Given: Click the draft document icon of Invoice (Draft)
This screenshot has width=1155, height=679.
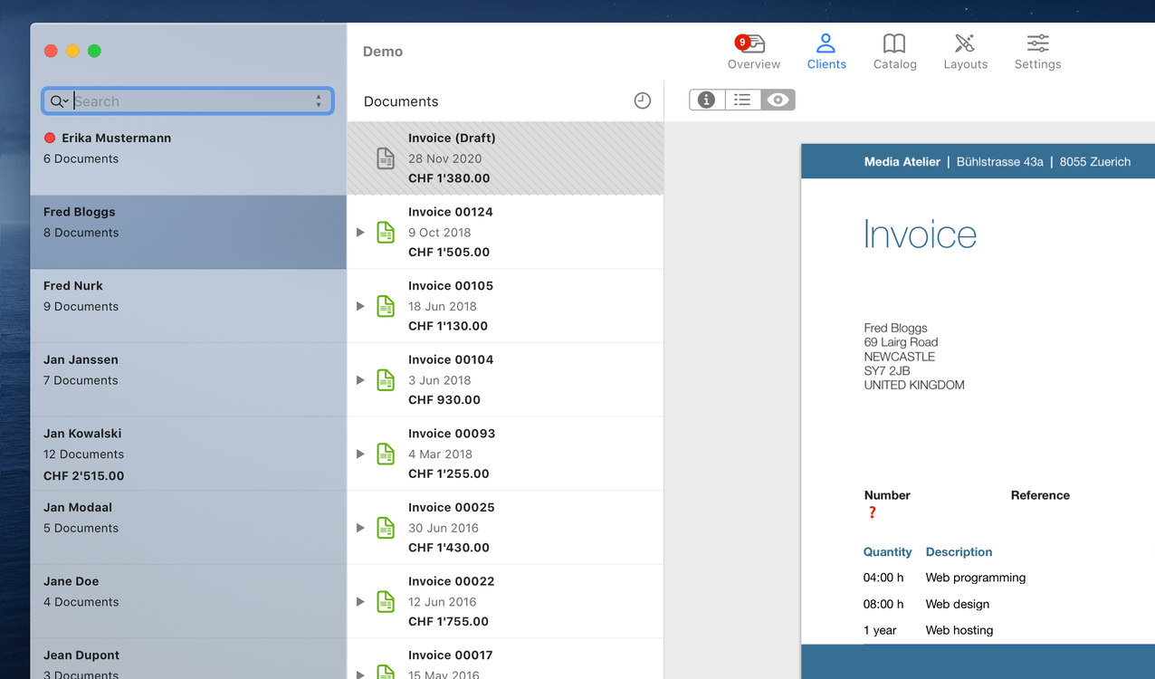Looking at the screenshot, I should tap(386, 158).
